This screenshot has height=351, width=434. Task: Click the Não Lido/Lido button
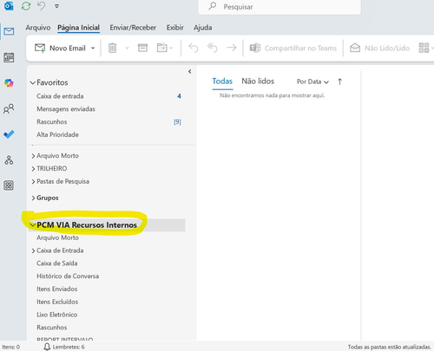point(379,48)
